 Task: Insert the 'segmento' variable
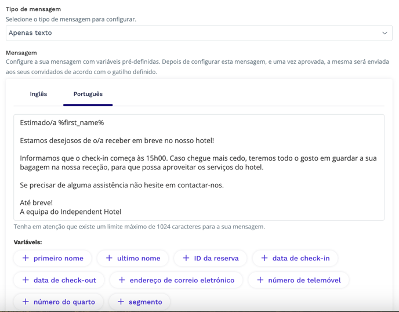coord(139,302)
